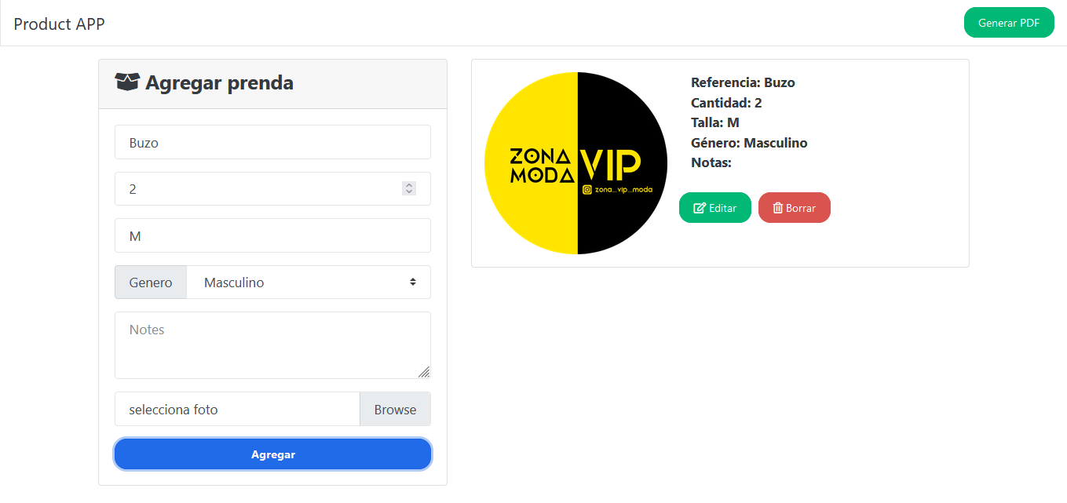
Task: Focus the Buzo reference input field
Action: point(272,142)
